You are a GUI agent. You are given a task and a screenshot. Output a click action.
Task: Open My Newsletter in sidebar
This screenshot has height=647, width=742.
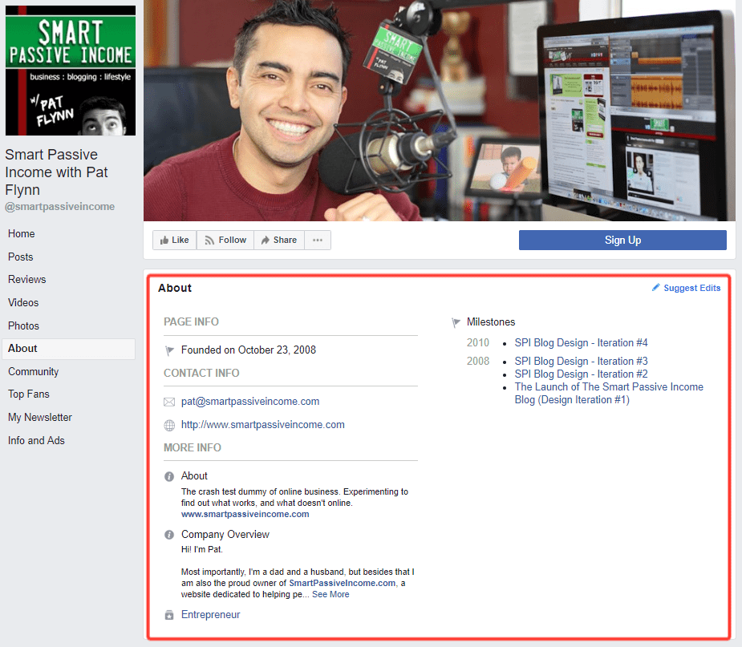pyautogui.click(x=40, y=417)
